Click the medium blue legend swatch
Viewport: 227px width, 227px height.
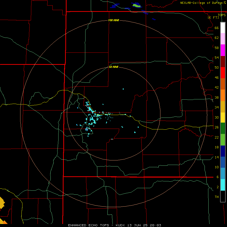pyautogui.click(x=223, y=162)
